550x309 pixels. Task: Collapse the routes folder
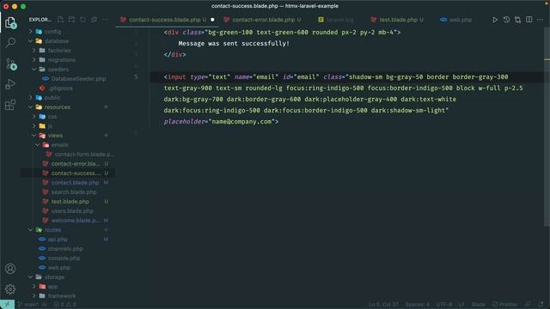pyautogui.click(x=52, y=230)
